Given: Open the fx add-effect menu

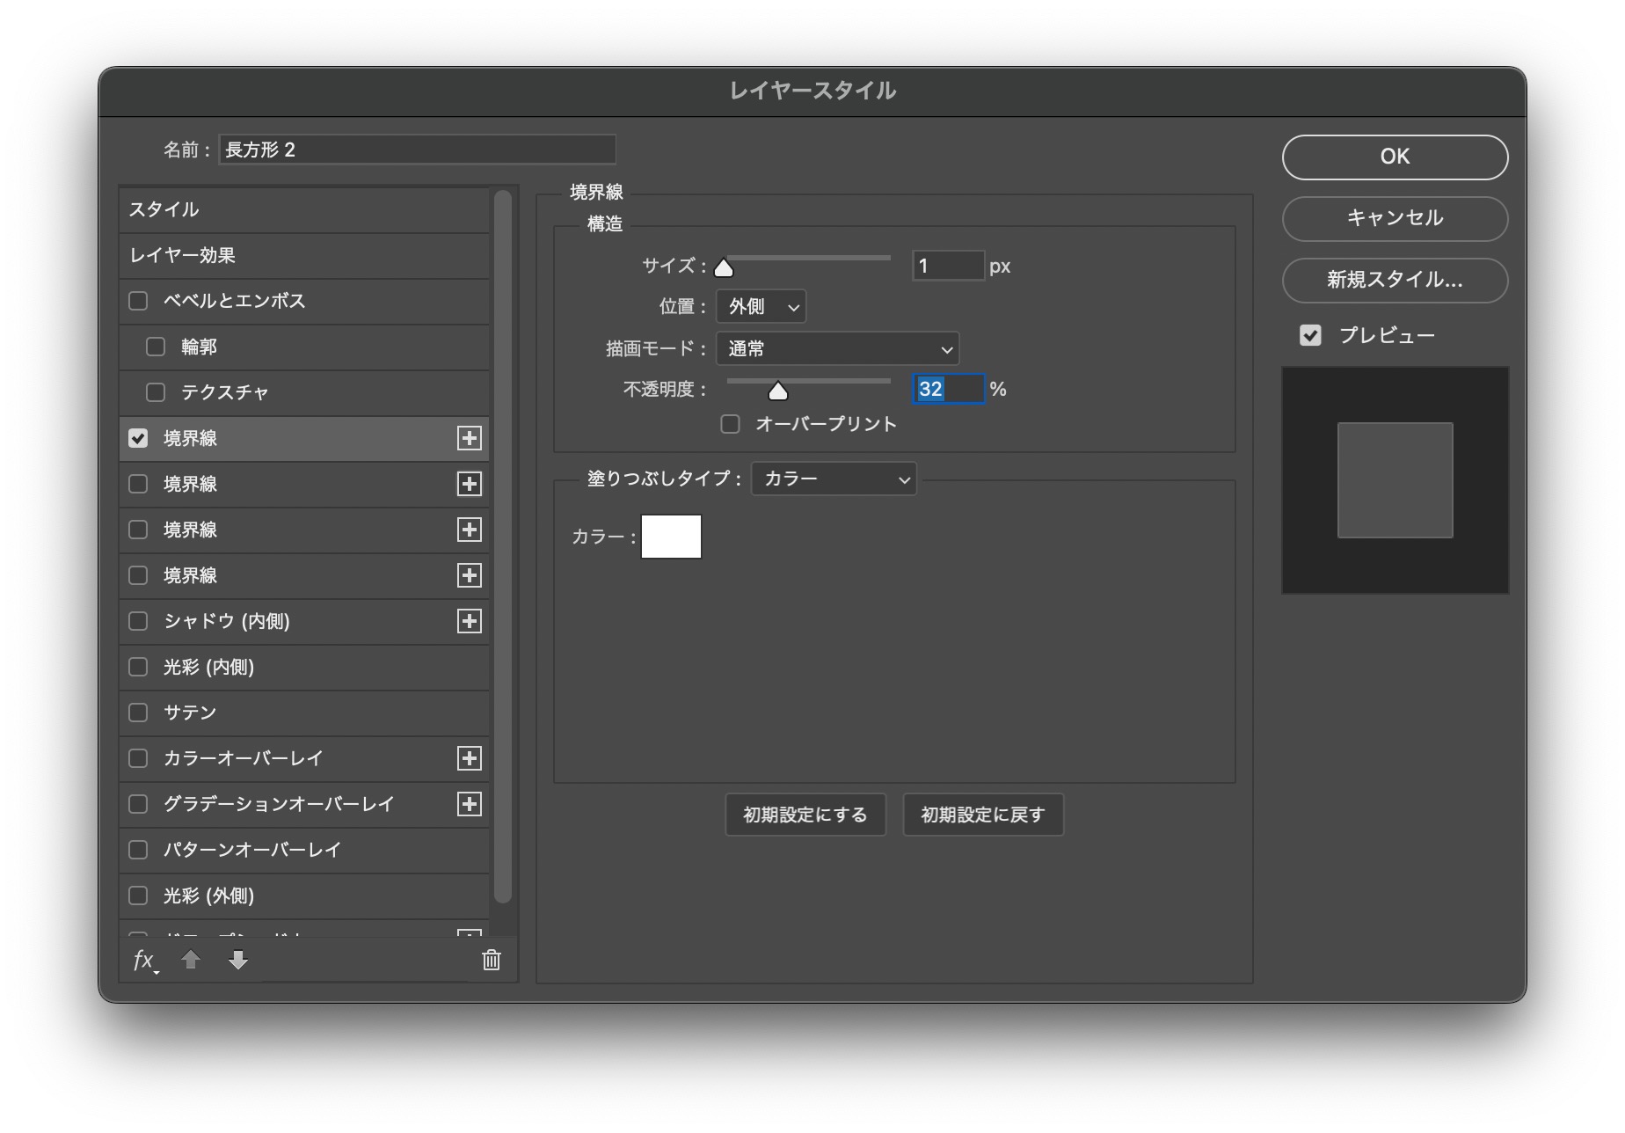Looking at the screenshot, I should point(145,961).
